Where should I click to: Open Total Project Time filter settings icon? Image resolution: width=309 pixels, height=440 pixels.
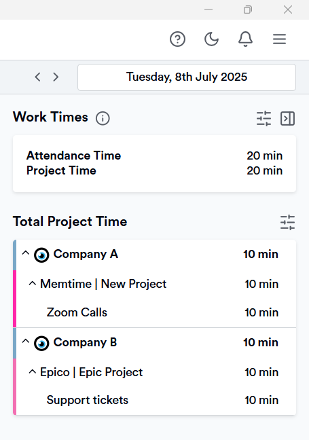point(288,223)
